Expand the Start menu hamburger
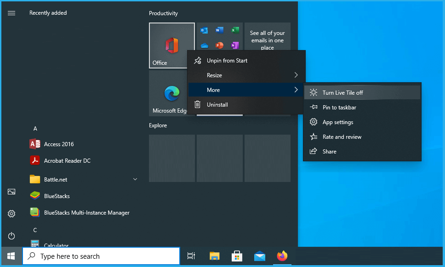Viewport: 445px width, 267px height. coord(11,13)
